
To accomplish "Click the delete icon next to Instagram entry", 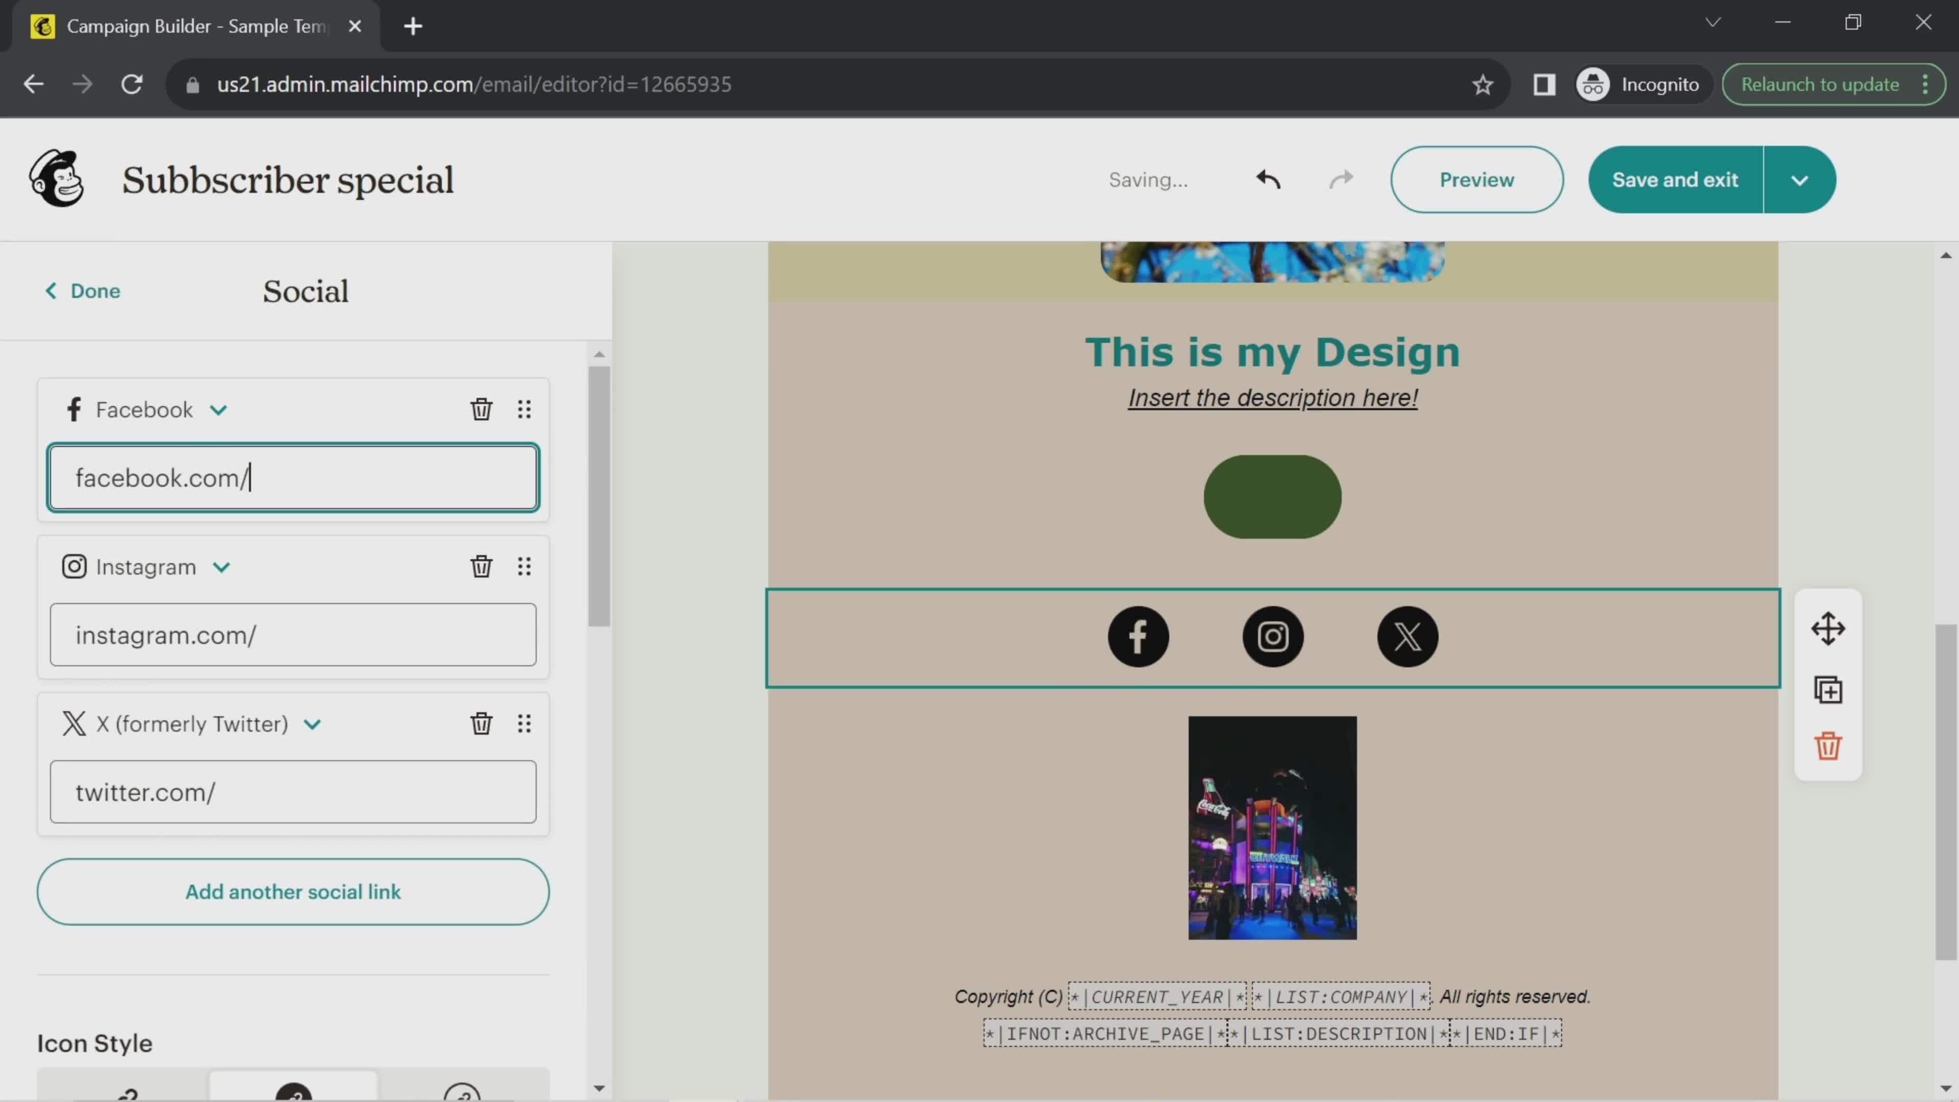I will point(481,566).
